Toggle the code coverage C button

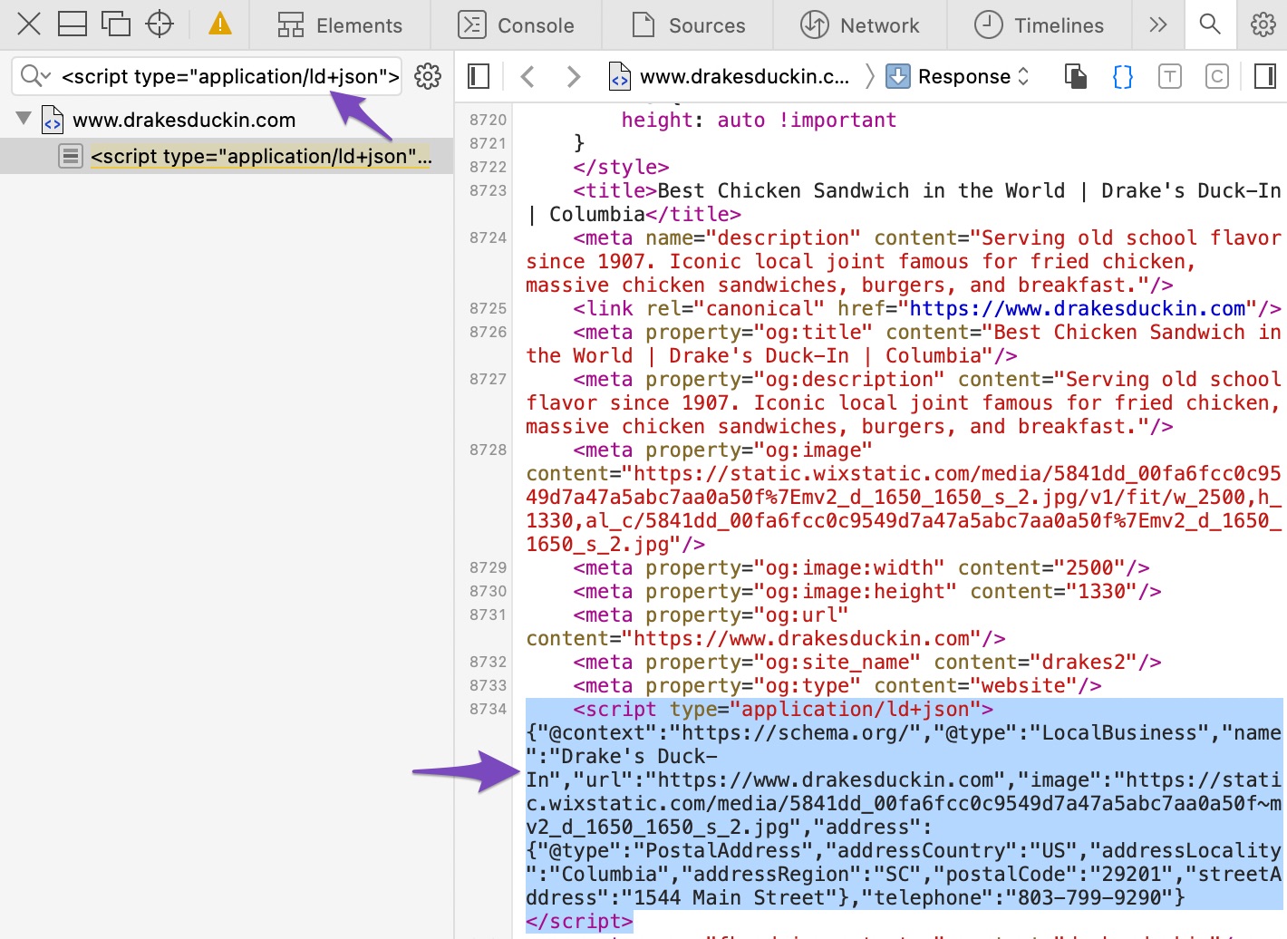pos(1217,76)
